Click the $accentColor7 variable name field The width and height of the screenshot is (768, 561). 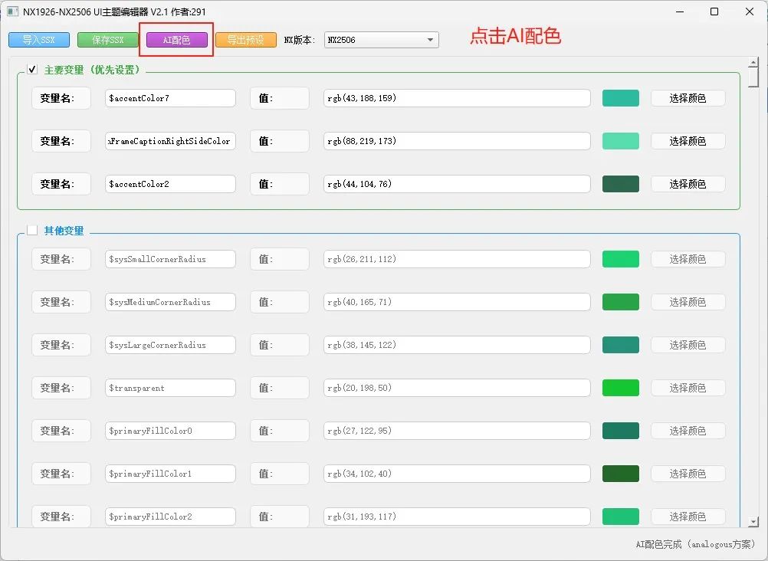point(170,98)
